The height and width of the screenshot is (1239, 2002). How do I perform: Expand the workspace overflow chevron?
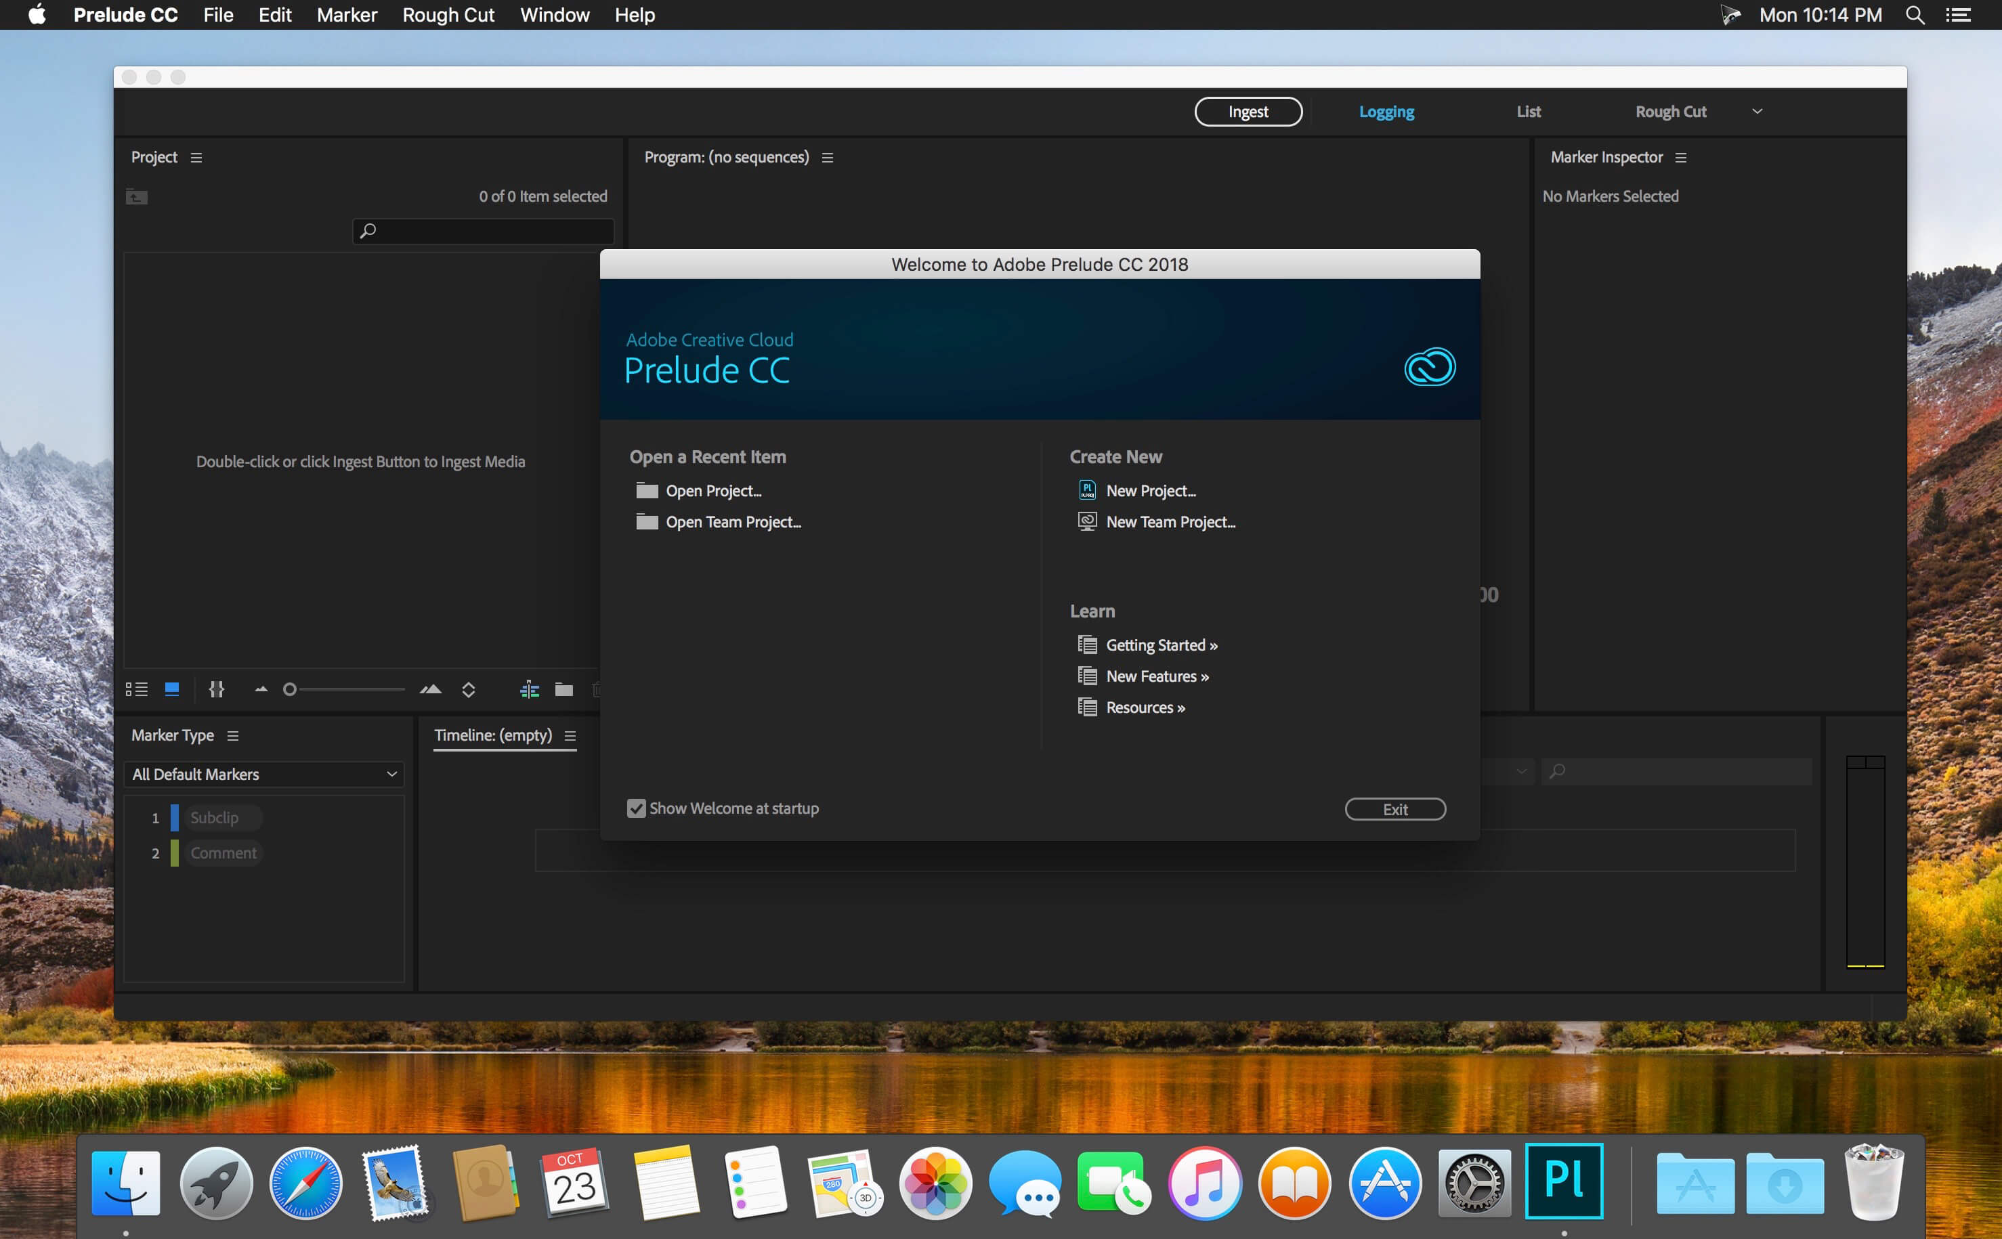(1757, 112)
